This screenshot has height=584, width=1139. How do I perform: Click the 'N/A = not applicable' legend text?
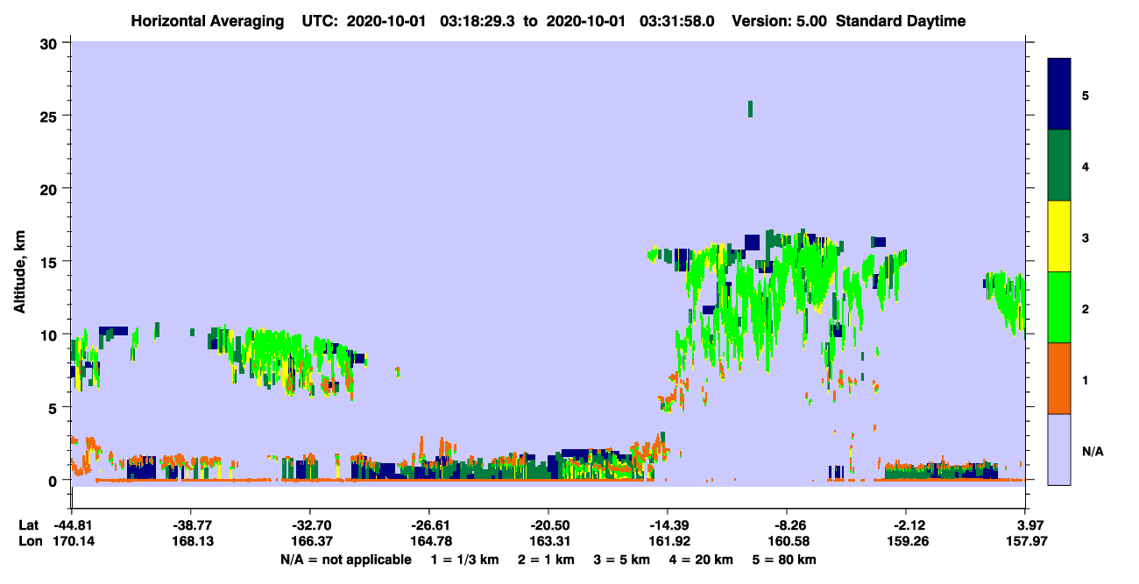click(346, 559)
